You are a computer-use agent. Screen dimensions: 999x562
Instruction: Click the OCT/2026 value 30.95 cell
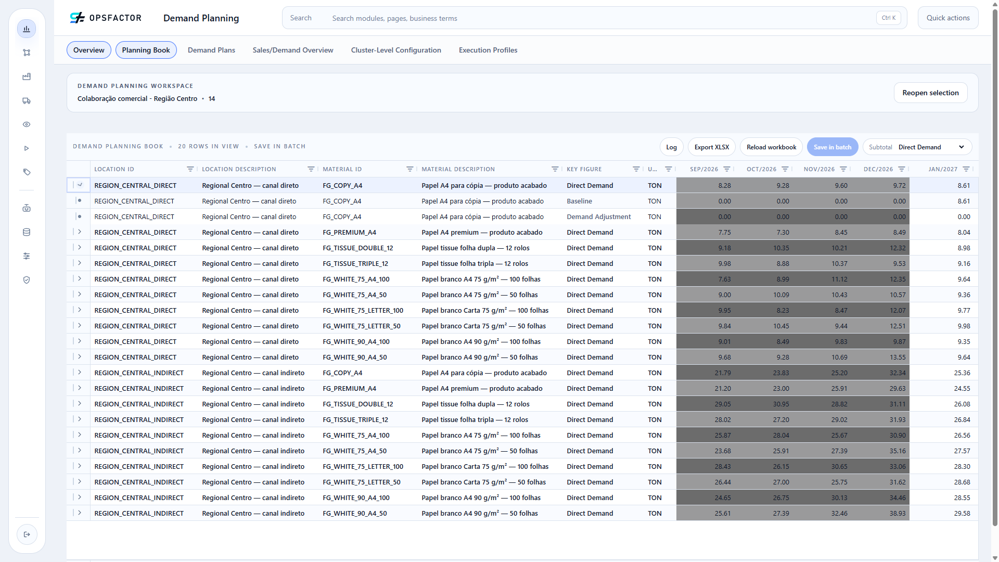[764, 404]
